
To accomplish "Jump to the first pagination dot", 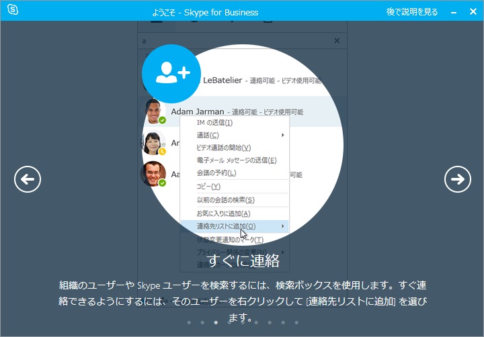I will (x=189, y=322).
